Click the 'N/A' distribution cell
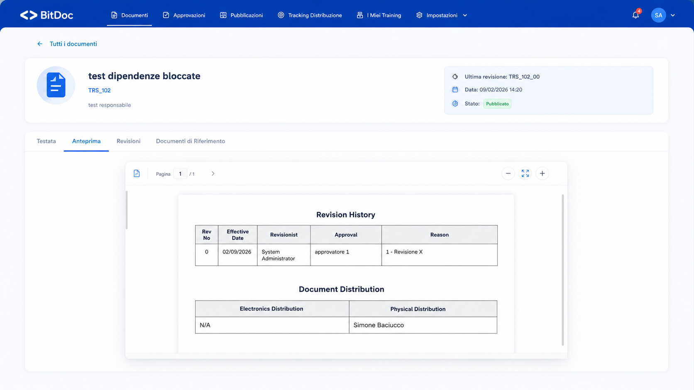The width and height of the screenshot is (694, 390). pyautogui.click(x=272, y=325)
